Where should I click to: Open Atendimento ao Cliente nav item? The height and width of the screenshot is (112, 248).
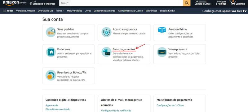point(130,11)
